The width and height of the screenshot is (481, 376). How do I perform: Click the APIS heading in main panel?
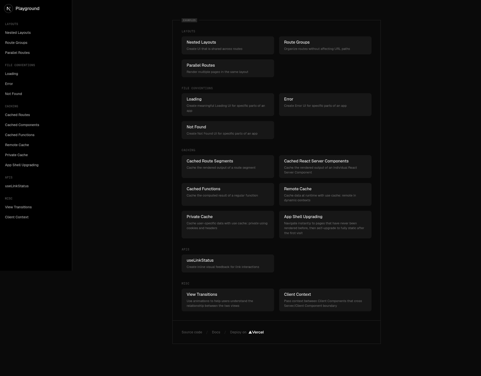185,249
